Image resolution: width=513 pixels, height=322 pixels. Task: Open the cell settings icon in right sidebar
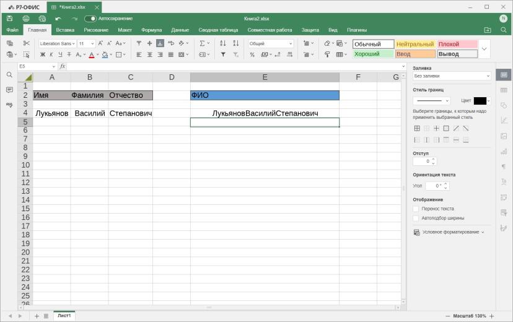504,75
